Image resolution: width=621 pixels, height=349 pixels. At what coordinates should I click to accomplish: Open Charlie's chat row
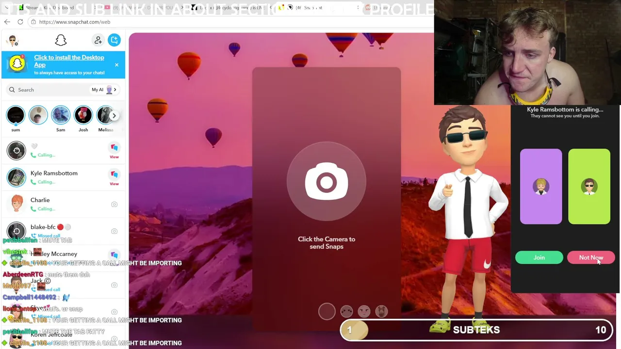pyautogui.click(x=63, y=204)
